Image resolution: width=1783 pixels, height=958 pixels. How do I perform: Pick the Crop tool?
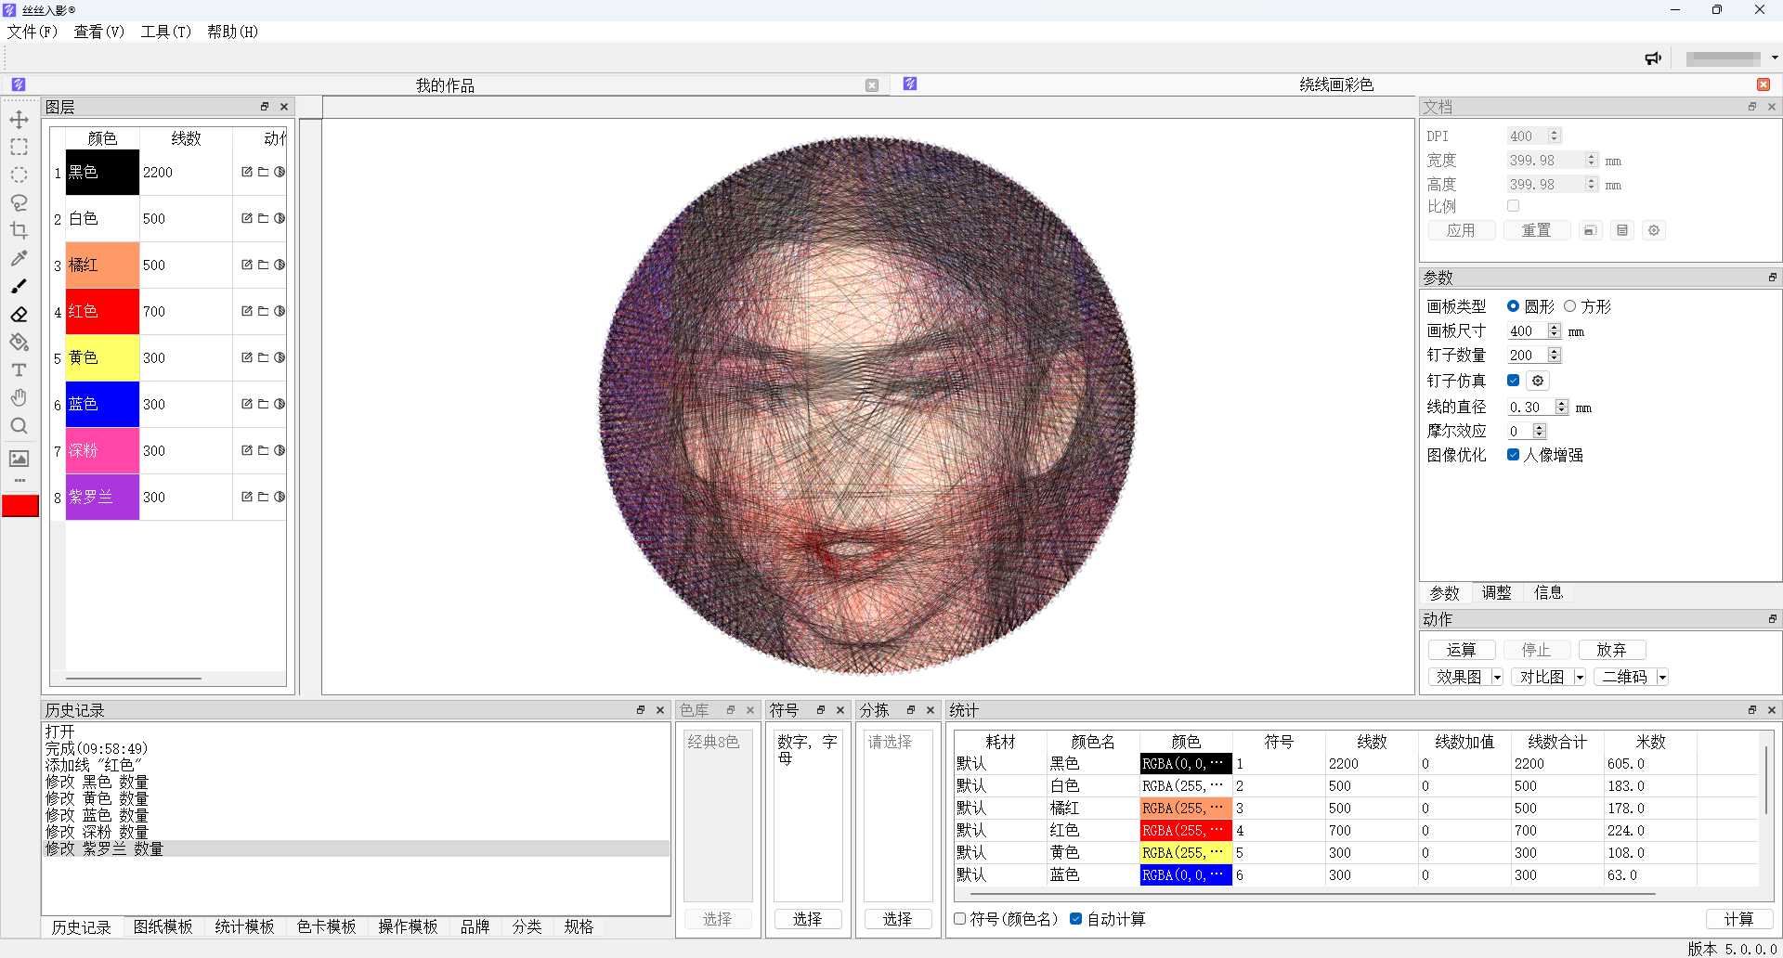[19, 230]
